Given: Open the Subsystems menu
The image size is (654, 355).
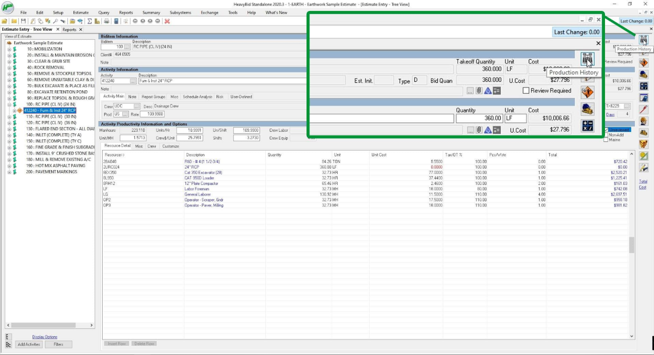Looking at the screenshot, I should 180,12.
